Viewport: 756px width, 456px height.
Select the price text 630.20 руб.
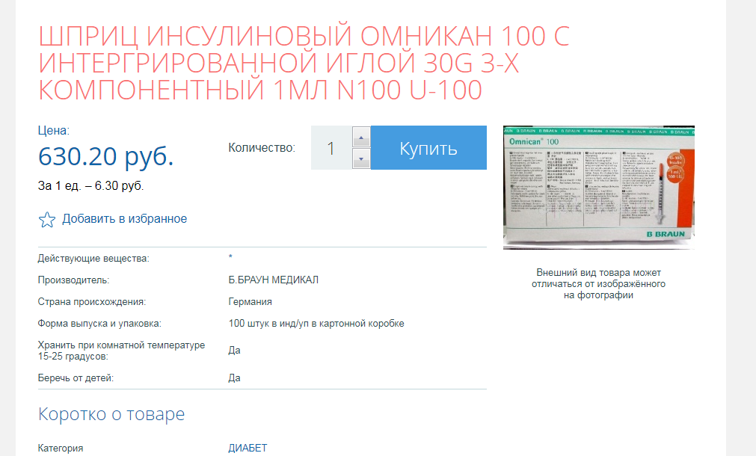pos(105,157)
